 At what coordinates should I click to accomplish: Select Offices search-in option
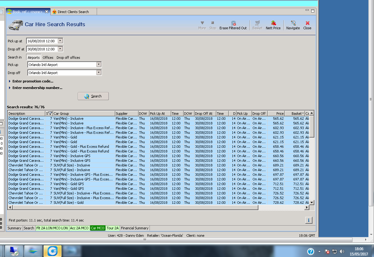(48, 58)
